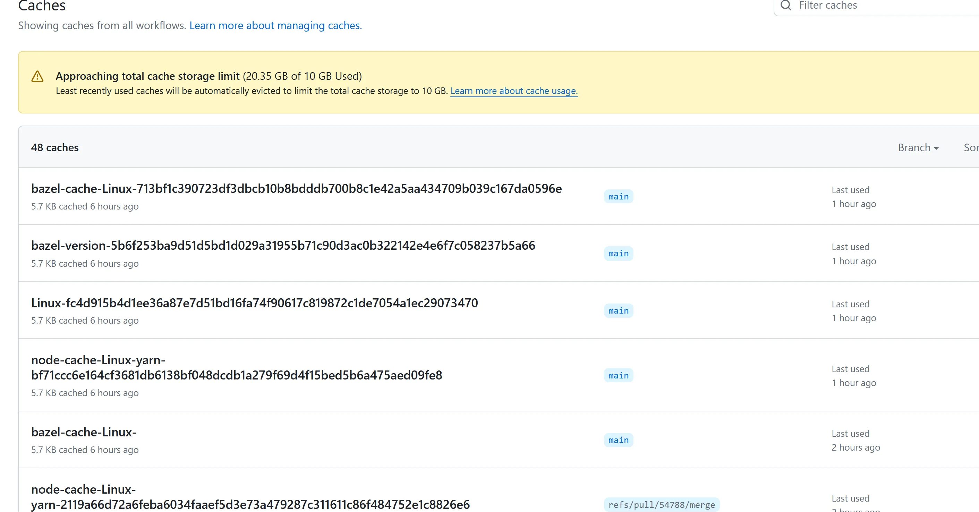Click main branch label on bazel-cache-Linux-713bf1c row
Screen dimensions: 979x512
click(x=618, y=197)
